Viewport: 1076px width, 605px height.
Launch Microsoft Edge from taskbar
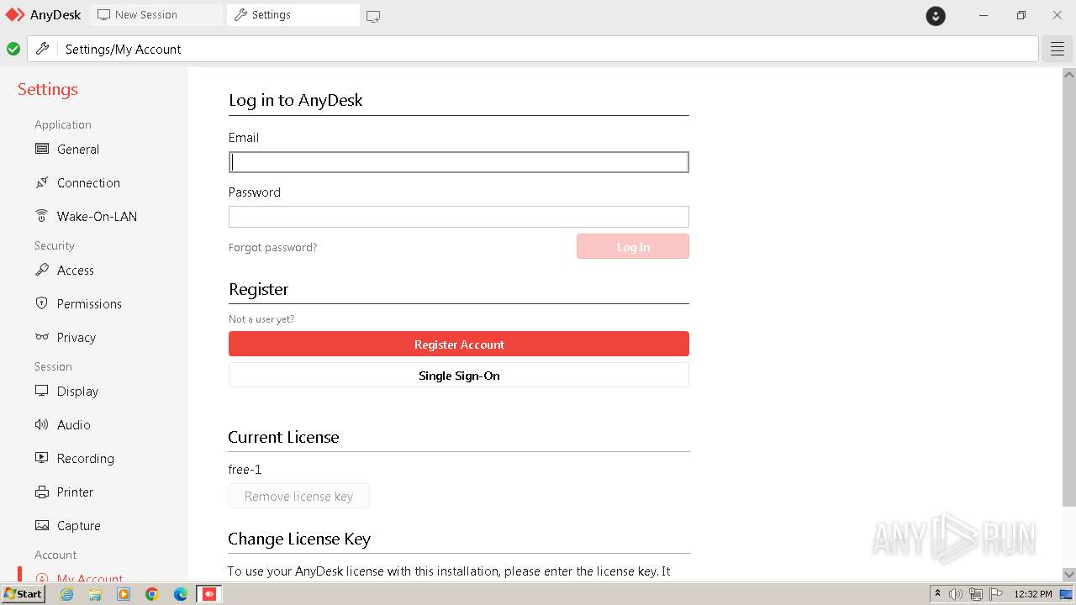pyautogui.click(x=181, y=594)
